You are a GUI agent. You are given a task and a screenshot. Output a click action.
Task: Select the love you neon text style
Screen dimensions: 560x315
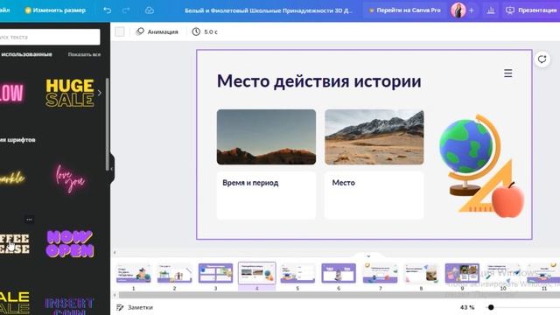pos(70,178)
